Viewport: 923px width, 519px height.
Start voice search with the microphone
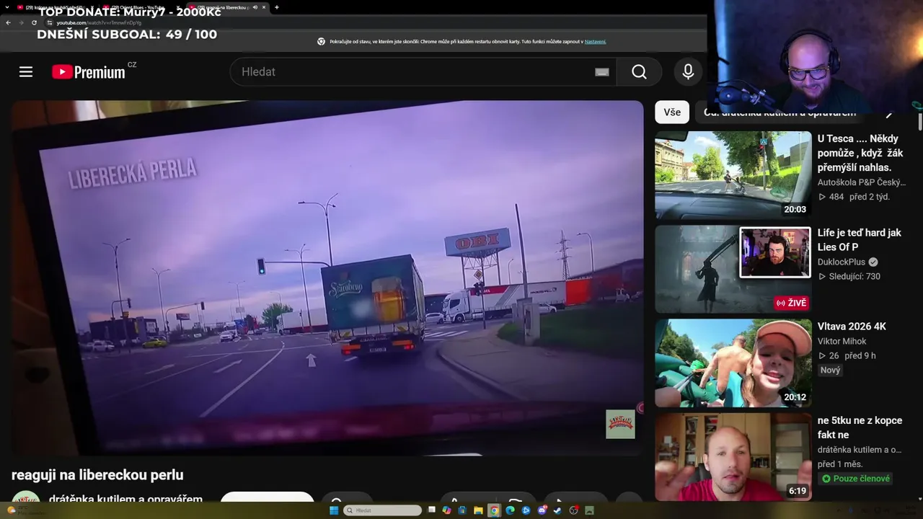(x=688, y=71)
